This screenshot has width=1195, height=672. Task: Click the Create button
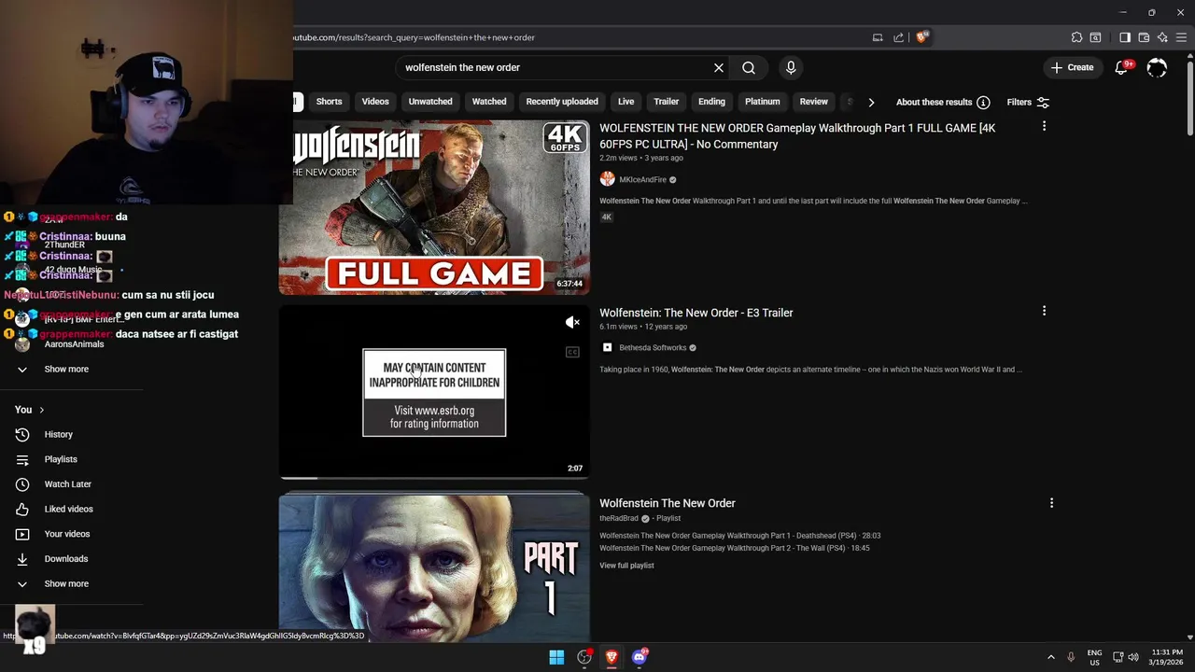click(x=1072, y=67)
